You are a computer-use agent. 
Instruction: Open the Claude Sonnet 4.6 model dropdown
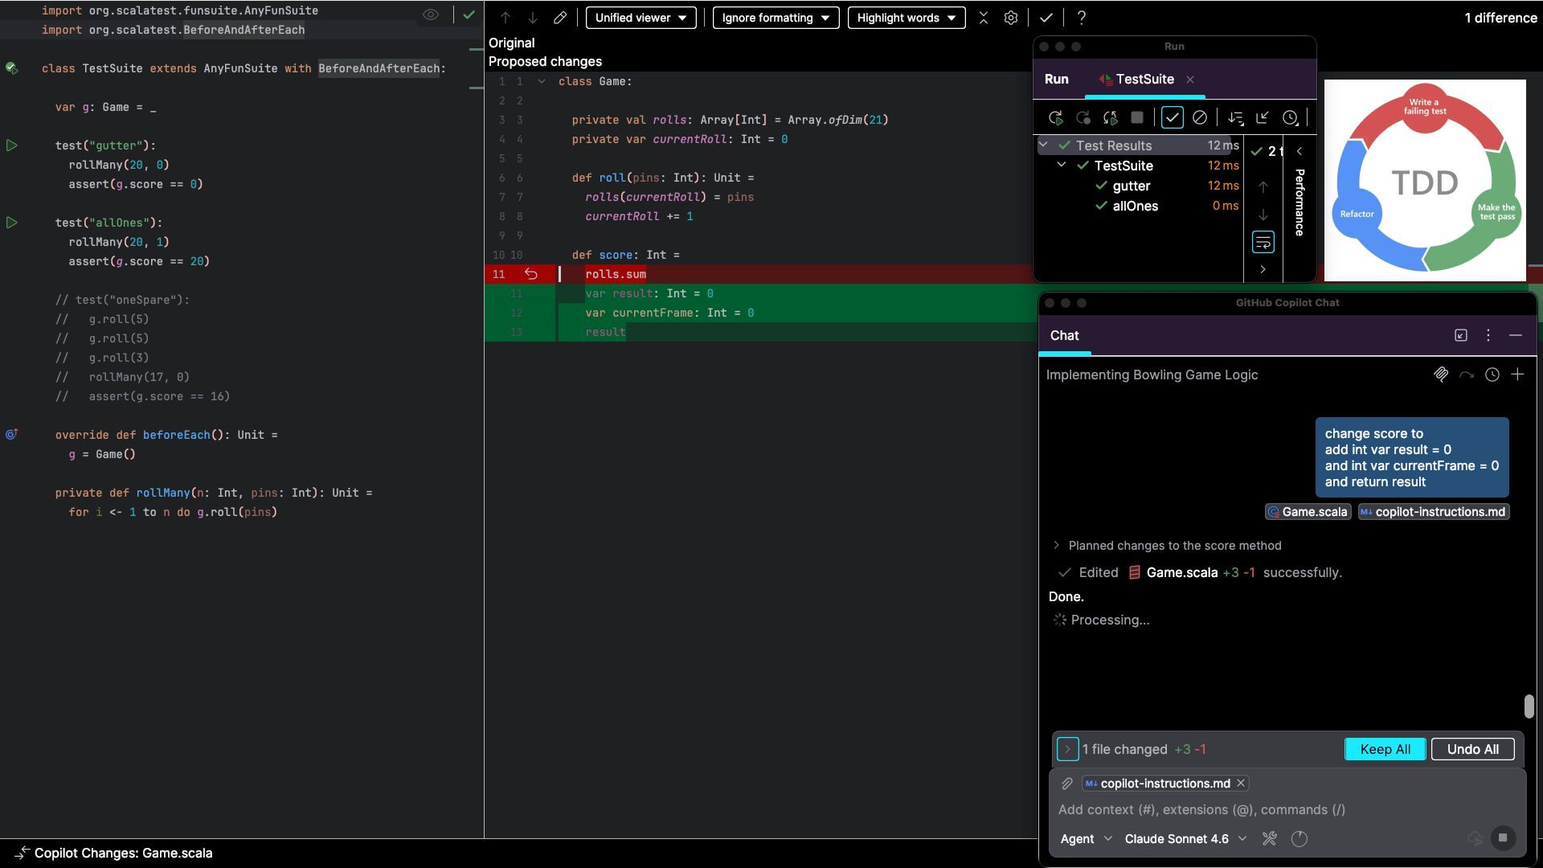point(1185,839)
